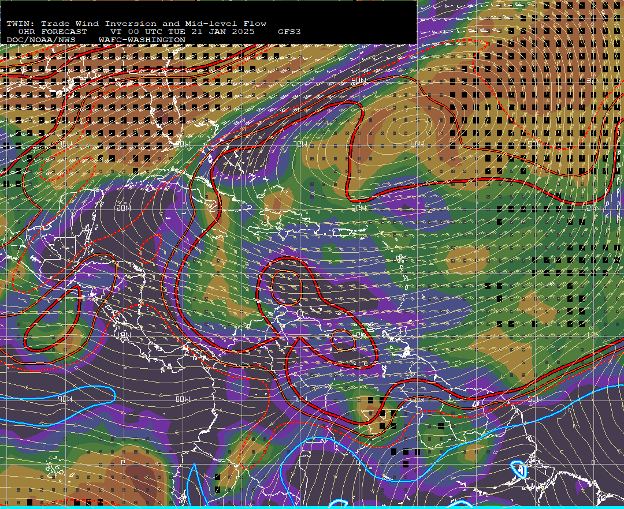Select the "DOC/NOAA/NWS" header text
The image size is (624, 509).
[x=41, y=40]
